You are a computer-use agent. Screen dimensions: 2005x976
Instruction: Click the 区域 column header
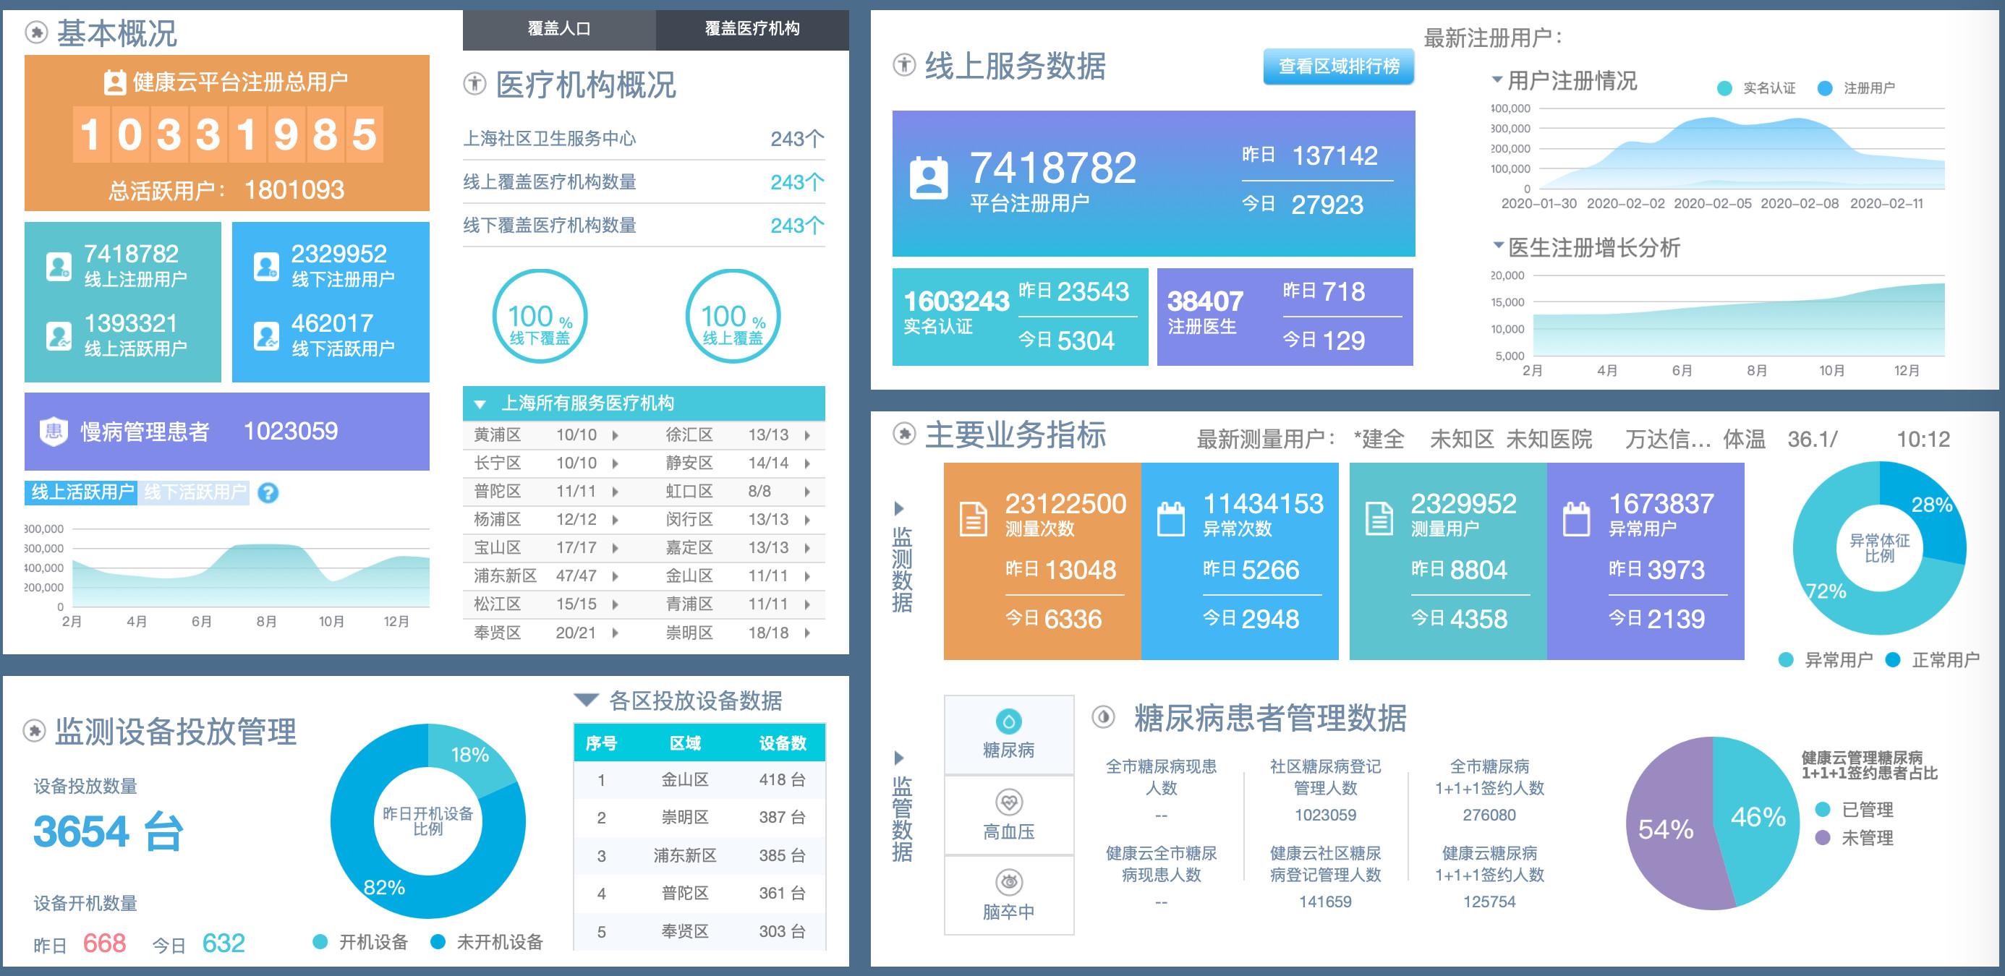click(x=685, y=743)
